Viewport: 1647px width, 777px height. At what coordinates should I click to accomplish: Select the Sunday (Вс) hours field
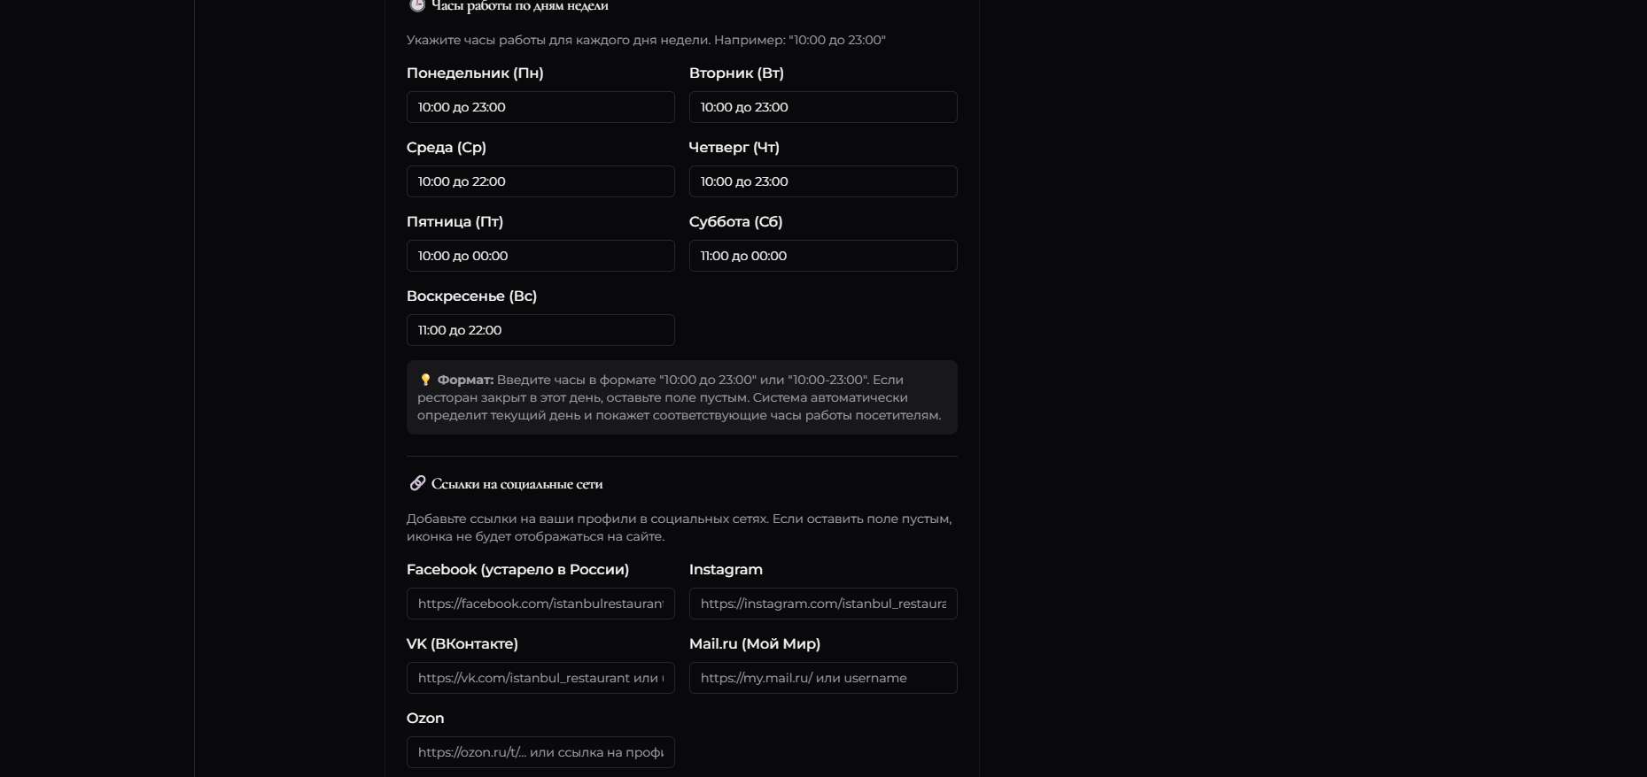[540, 330]
